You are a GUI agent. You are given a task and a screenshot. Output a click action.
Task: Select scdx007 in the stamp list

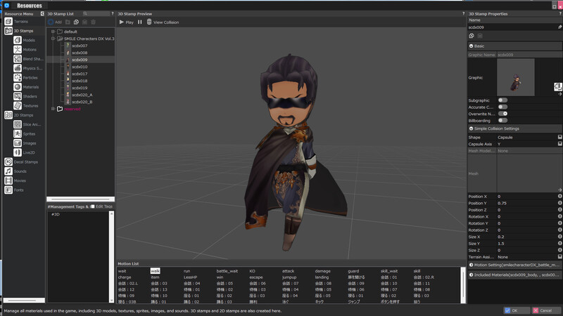tap(80, 46)
